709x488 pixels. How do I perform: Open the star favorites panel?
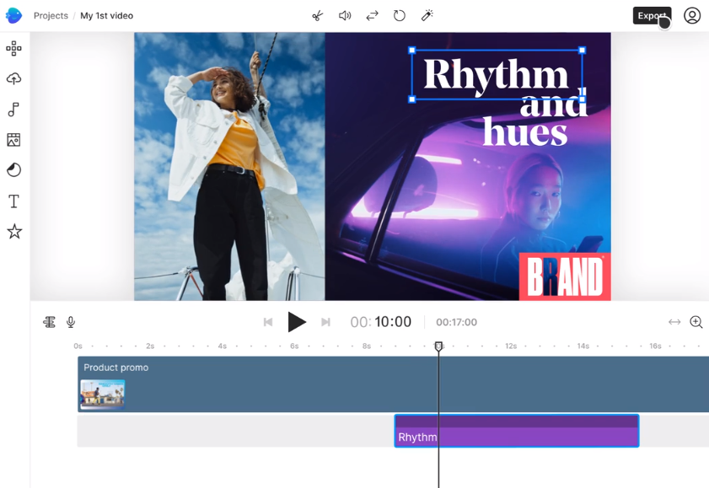[13, 232]
